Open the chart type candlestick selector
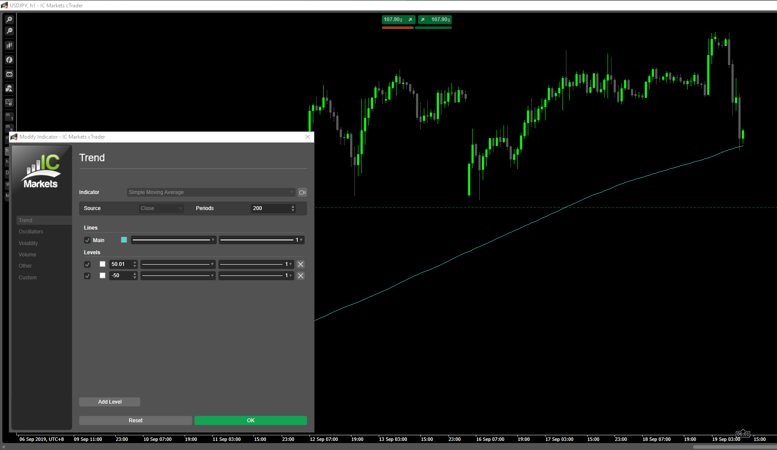Image resolution: width=777 pixels, height=450 pixels. (9, 45)
